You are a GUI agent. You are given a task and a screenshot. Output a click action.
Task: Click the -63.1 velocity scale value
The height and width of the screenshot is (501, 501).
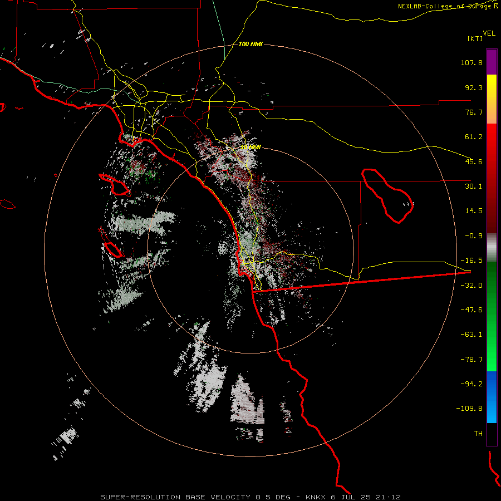pyautogui.click(x=471, y=335)
